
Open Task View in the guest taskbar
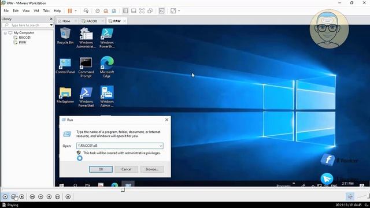(x=87, y=185)
